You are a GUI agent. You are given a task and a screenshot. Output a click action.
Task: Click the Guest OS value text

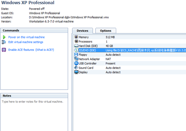[x=44, y=13]
